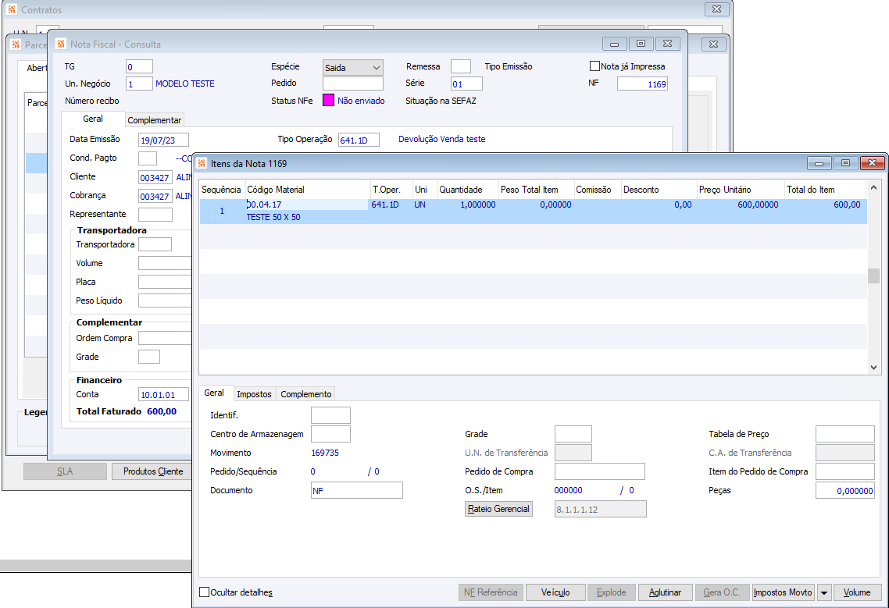
Task: Click the Contratos window title icon
Action: (x=11, y=10)
